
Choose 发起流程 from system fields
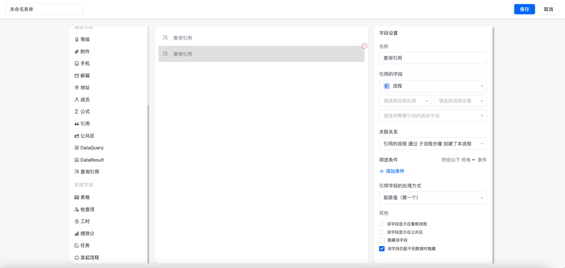(x=87, y=258)
